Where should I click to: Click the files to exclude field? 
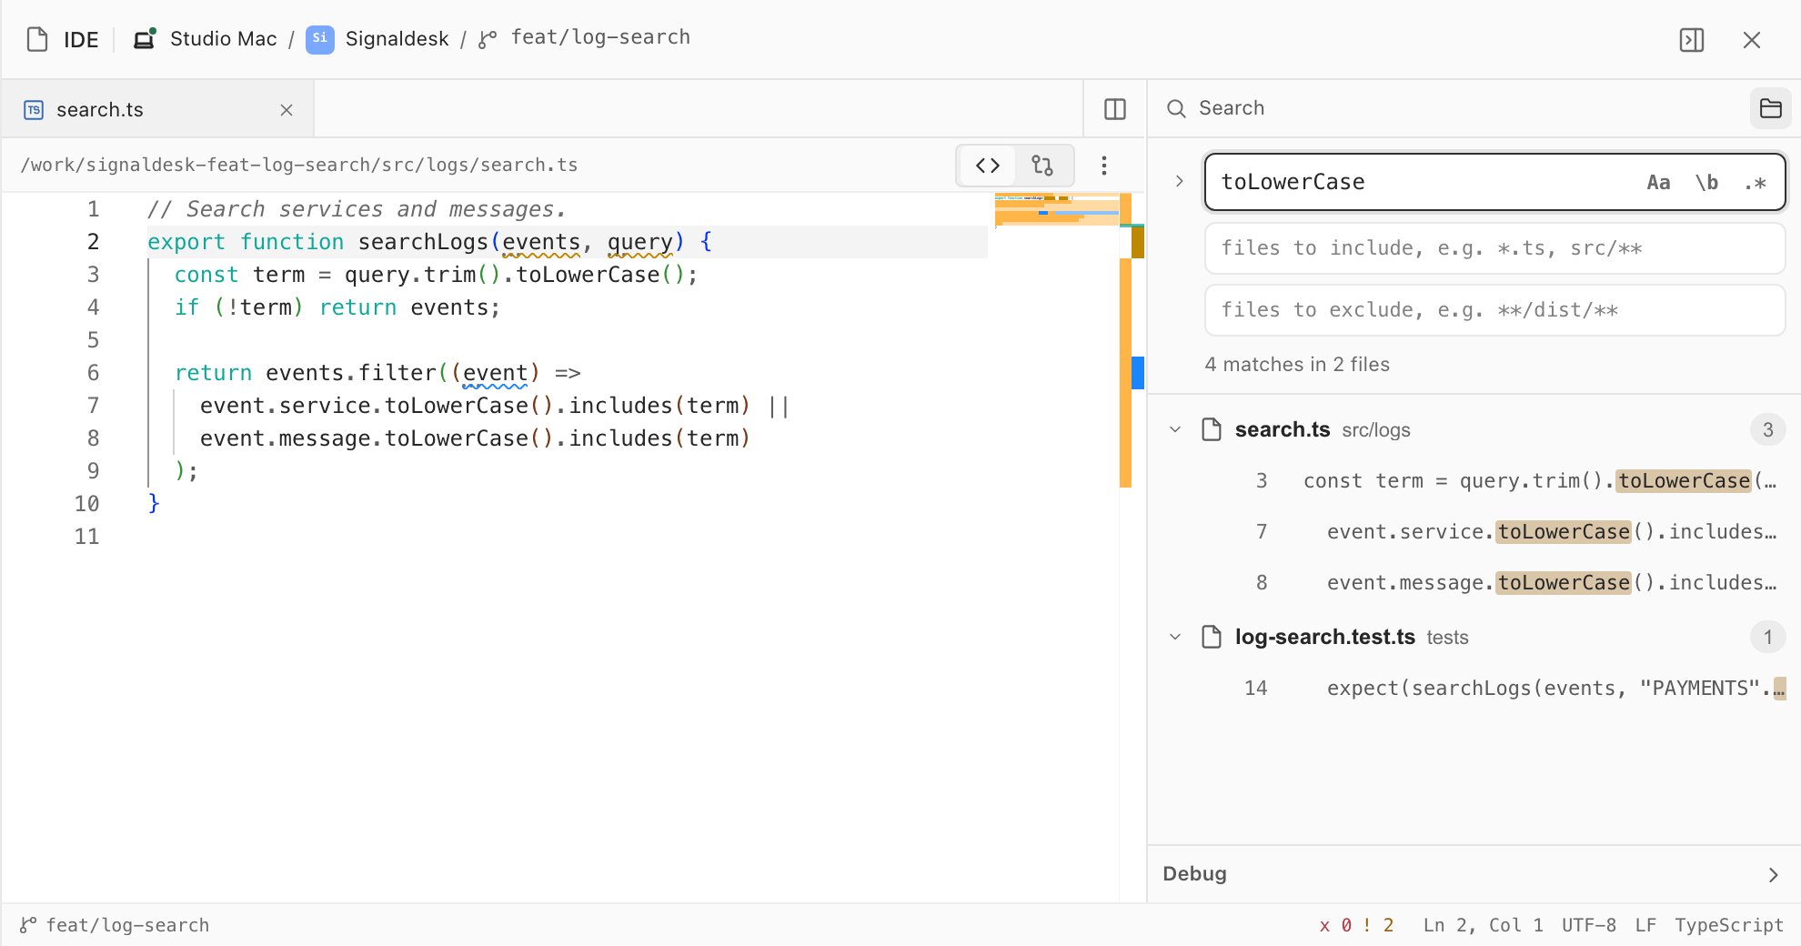click(1494, 310)
